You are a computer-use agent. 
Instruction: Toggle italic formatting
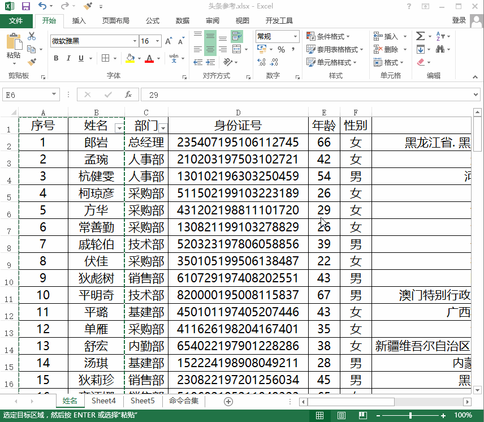point(69,58)
